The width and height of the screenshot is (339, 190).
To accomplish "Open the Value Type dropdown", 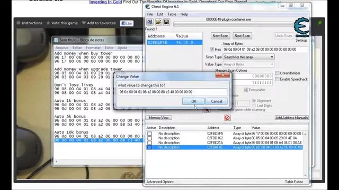I will (248, 64).
